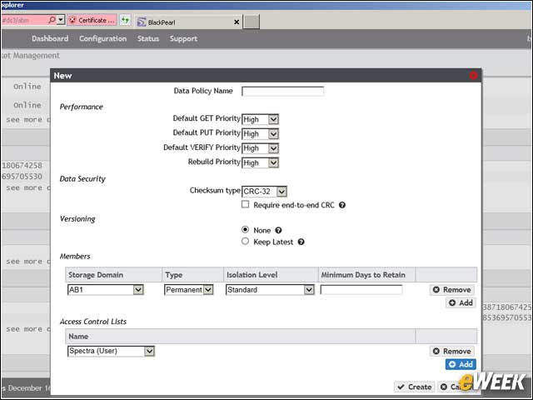The width and height of the screenshot is (533, 400).
Task: Click the browser address bar
Action: tap(24, 20)
